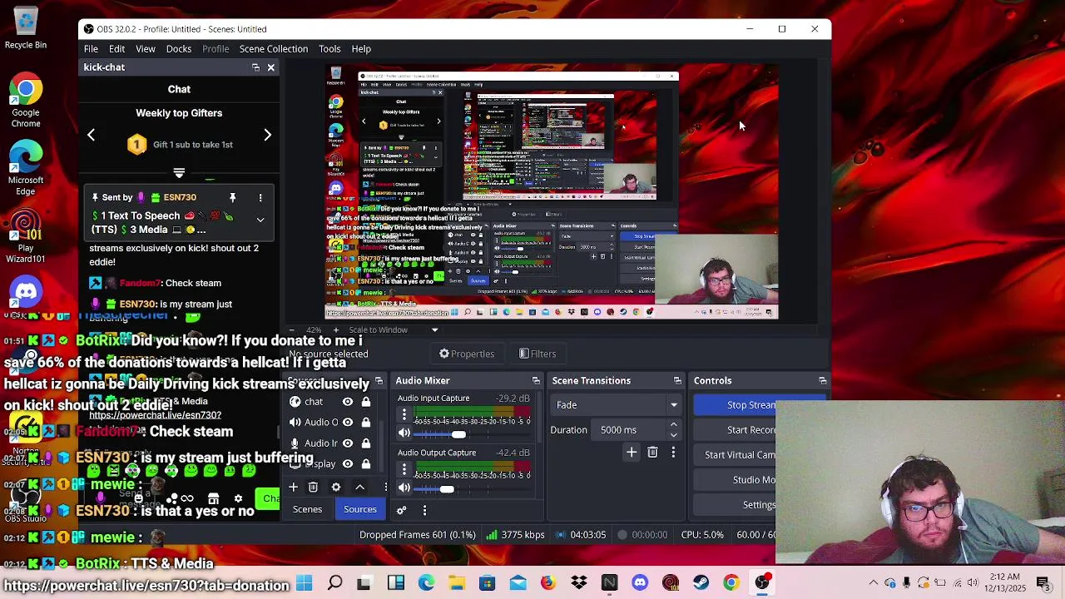Toggle visibility of Audio Output source

(348, 423)
